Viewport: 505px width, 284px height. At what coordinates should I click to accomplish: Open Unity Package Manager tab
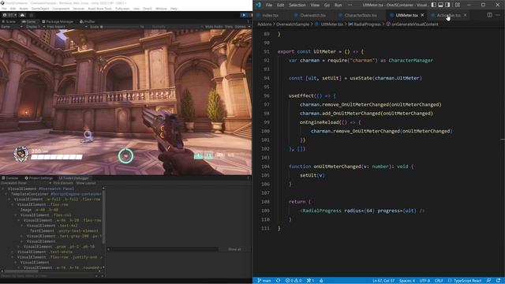(x=58, y=21)
